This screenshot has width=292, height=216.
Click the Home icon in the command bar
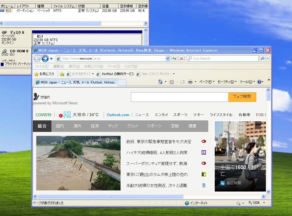coord(160,82)
